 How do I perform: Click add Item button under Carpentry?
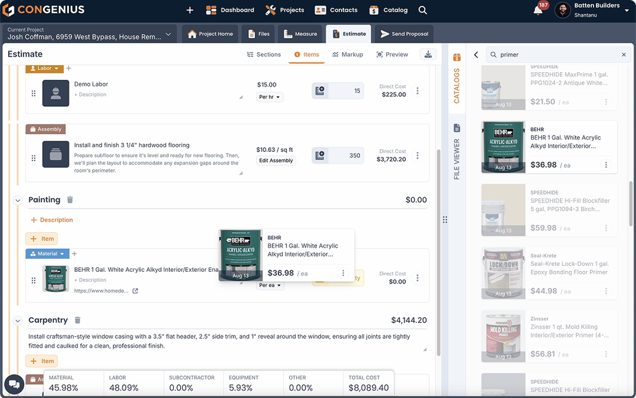tap(42, 361)
